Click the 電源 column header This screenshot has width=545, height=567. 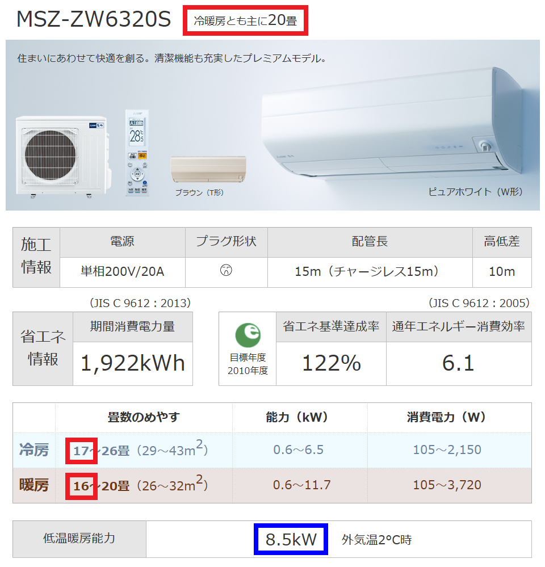pyautogui.click(x=122, y=241)
